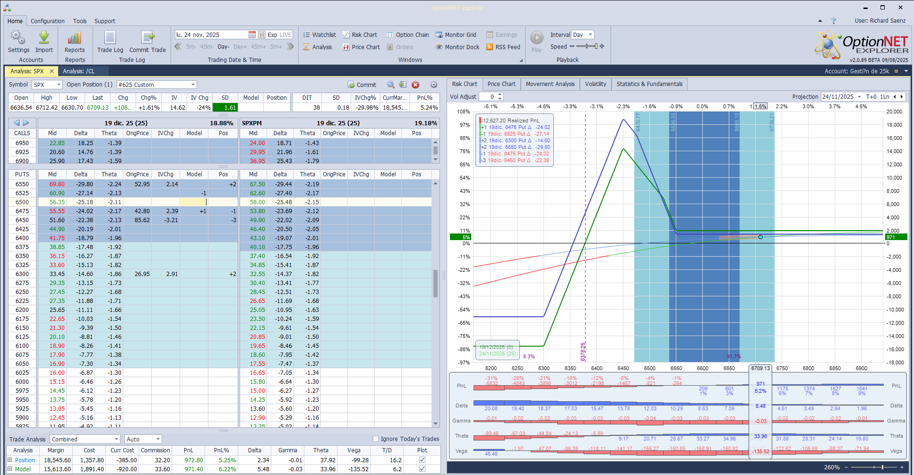Uncheck the Position row Plot checkbox
The height and width of the screenshot is (475, 914).
(422, 460)
